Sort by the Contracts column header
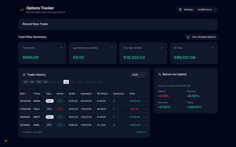 119,93
